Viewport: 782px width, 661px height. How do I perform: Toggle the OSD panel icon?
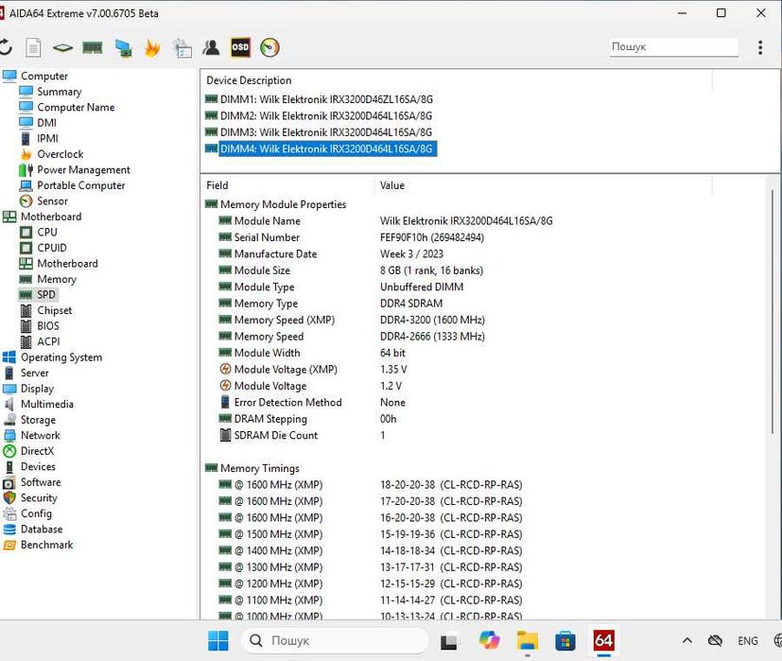240,47
